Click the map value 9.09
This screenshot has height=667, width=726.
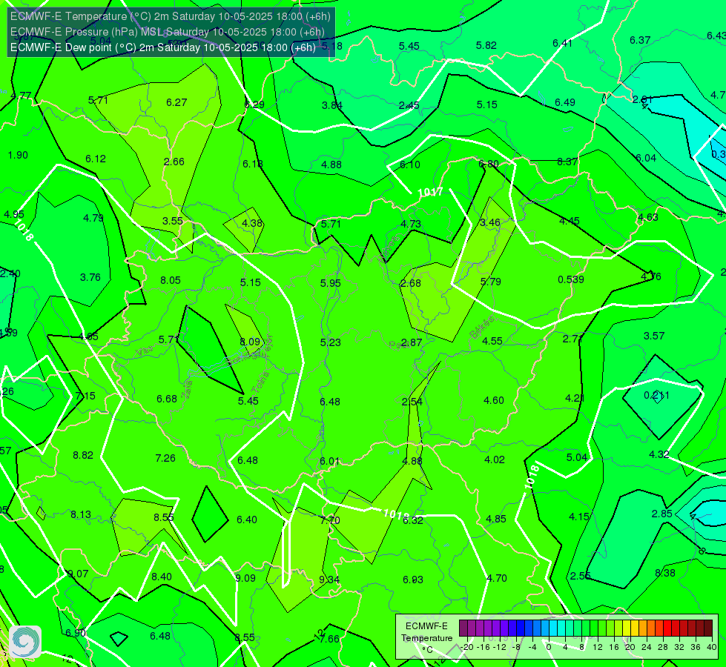pyautogui.click(x=245, y=578)
